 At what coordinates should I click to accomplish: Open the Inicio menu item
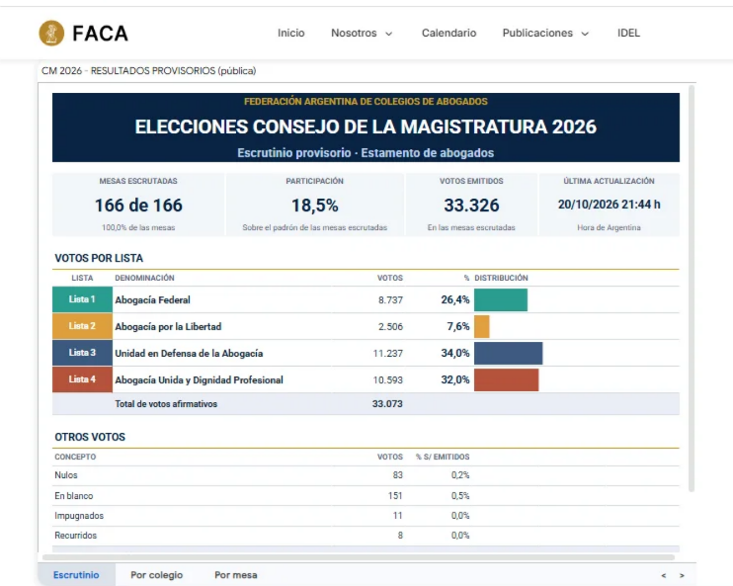[x=290, y=33]
